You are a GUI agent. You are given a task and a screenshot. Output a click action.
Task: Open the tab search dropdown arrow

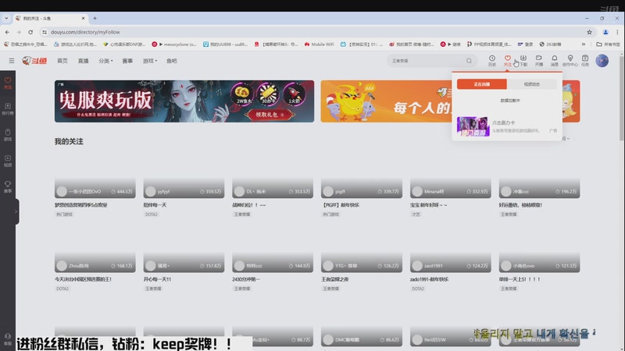click(6, 18)
